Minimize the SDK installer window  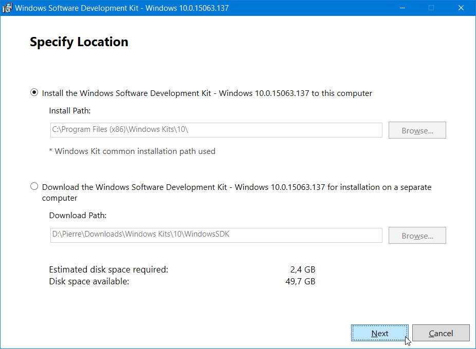point(402,8)
